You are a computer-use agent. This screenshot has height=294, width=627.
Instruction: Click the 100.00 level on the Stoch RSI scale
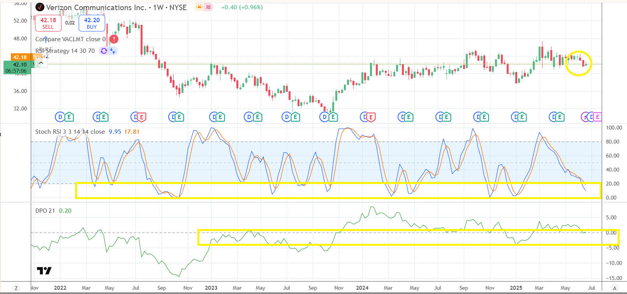coord(614,128)
